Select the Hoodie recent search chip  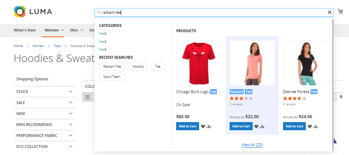click(x=138, y=66)
